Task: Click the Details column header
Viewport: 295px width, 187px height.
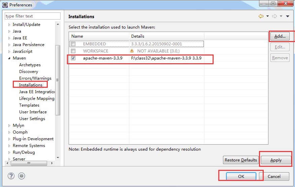Action: pyautogui.click(x=167, y=36)
